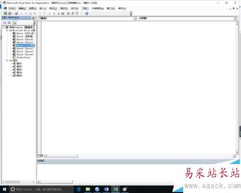
Task: Open the 调试(D) menu
Action: [64, 8]
